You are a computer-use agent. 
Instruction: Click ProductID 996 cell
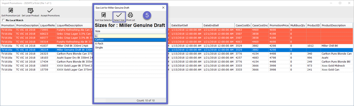coord(314,58)
